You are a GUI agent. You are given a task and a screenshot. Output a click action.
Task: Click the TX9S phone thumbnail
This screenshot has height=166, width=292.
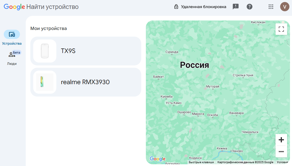(x=45, y=51)
